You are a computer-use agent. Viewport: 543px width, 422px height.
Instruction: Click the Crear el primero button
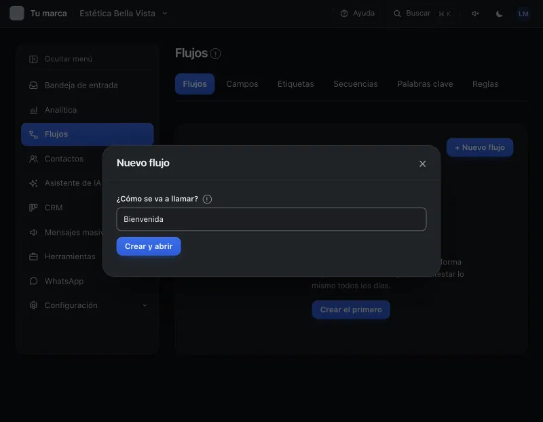tap(351, 309)
